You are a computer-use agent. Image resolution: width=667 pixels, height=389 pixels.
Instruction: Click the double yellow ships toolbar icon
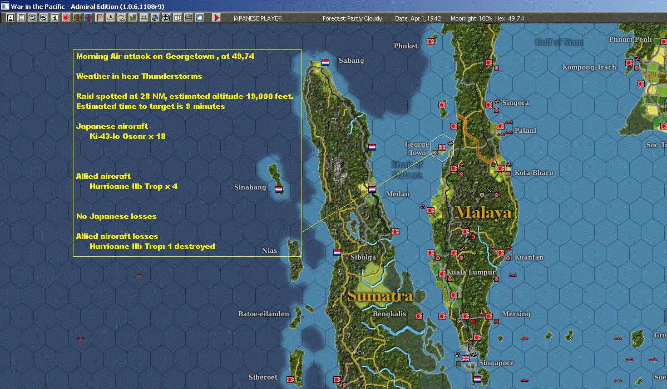point(121,18)
